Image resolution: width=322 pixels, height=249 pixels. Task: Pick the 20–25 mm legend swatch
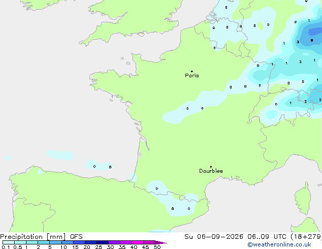pos(91,242)
